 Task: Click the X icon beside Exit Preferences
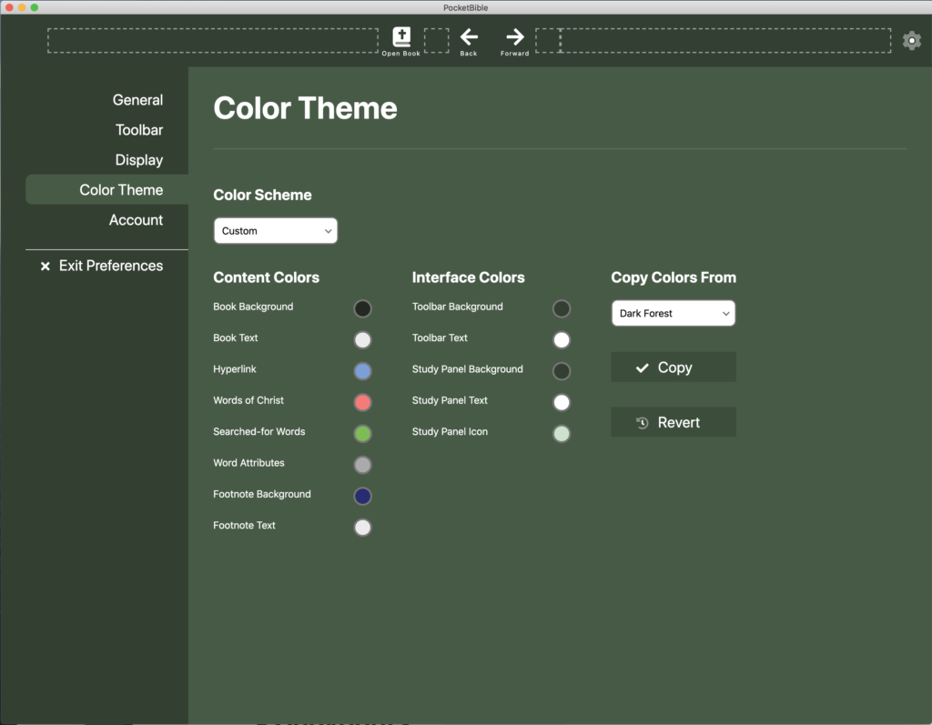(46, 267)
